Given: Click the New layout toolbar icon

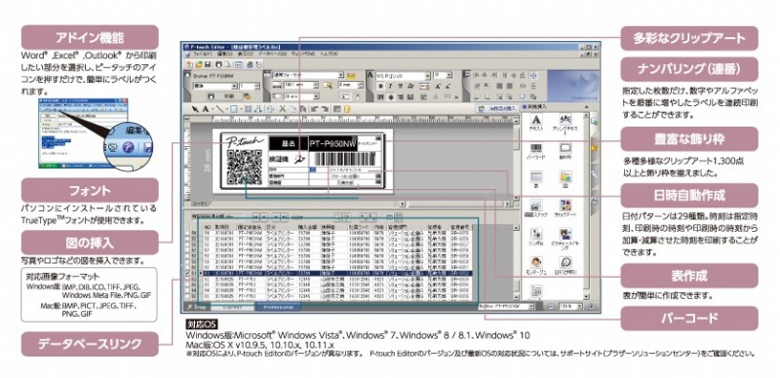Looking at the screenshot, I should pos(189,64).
